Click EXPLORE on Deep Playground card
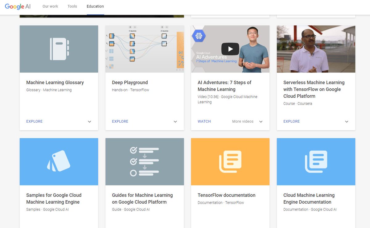Image resolution: width=370 pixels, height=228 pixels. point(120,121)
